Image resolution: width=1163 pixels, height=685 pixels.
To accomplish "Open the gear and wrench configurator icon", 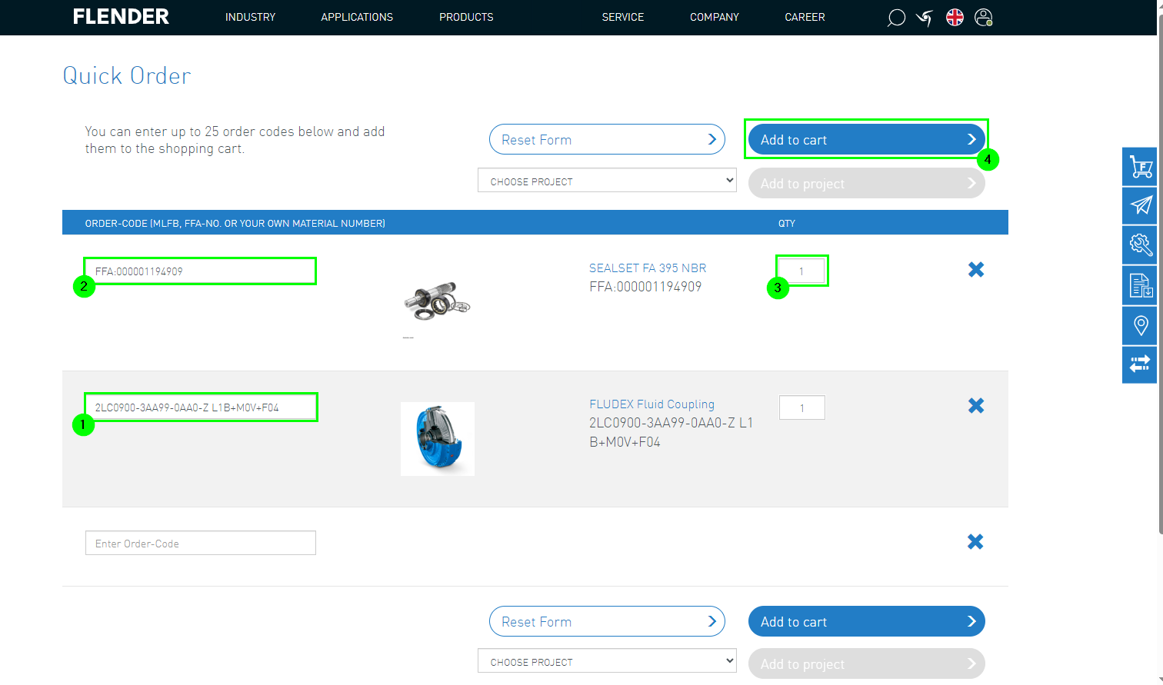I will (x=1140, y=245).
